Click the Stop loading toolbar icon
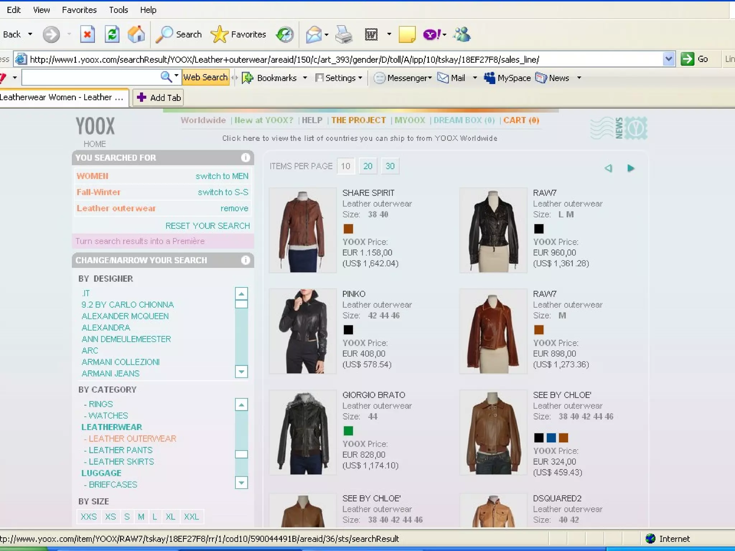This screenshot has height=551, width=735. (87, 35)
